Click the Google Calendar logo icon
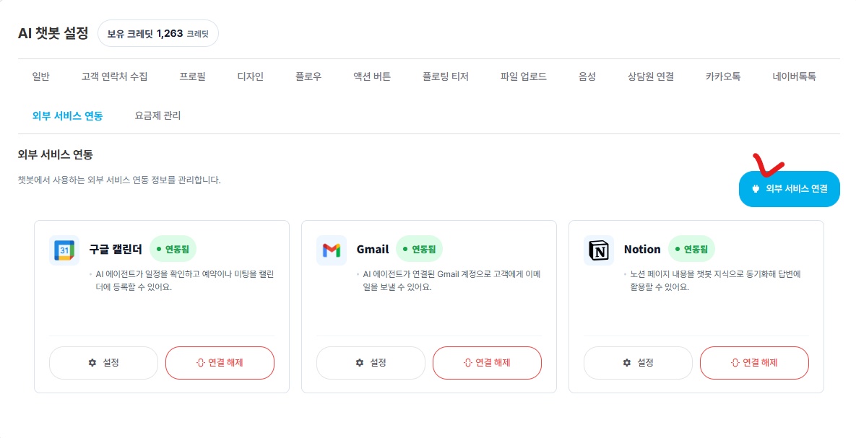The height and width of the screenshot is (438, 856). [64, 250]
